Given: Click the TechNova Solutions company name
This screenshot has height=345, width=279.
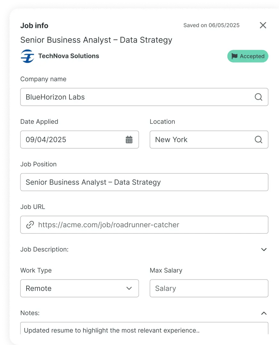Looking at the screenshot, I should [68, 56].
